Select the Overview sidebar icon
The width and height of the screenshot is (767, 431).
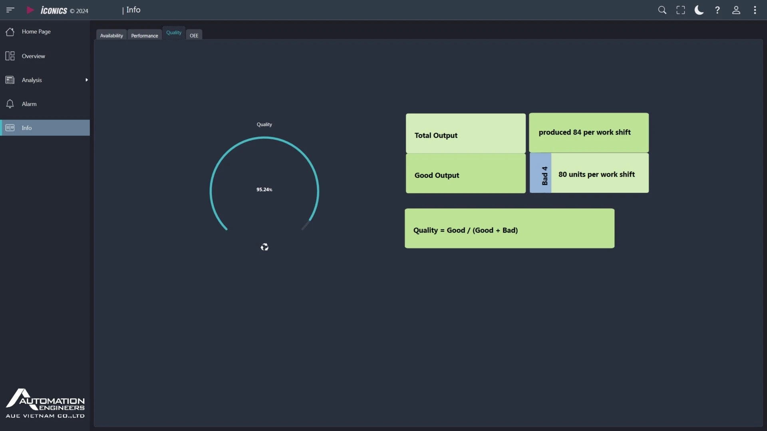(10, 56)
